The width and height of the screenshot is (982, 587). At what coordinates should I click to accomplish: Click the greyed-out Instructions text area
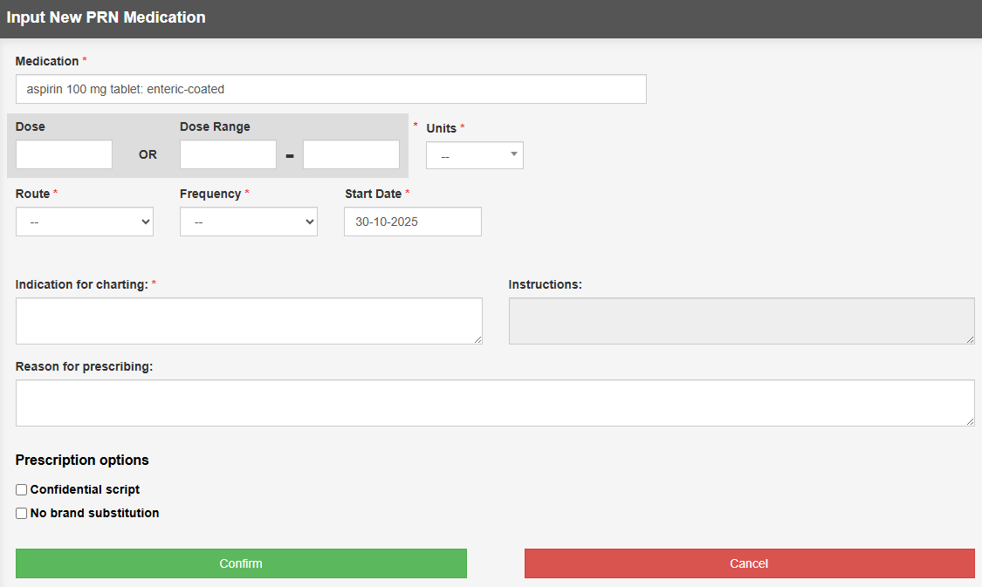click(741, 320)
